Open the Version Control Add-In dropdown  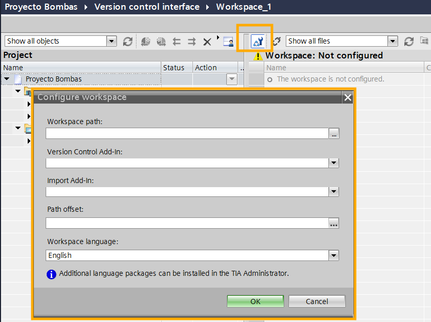334,163
